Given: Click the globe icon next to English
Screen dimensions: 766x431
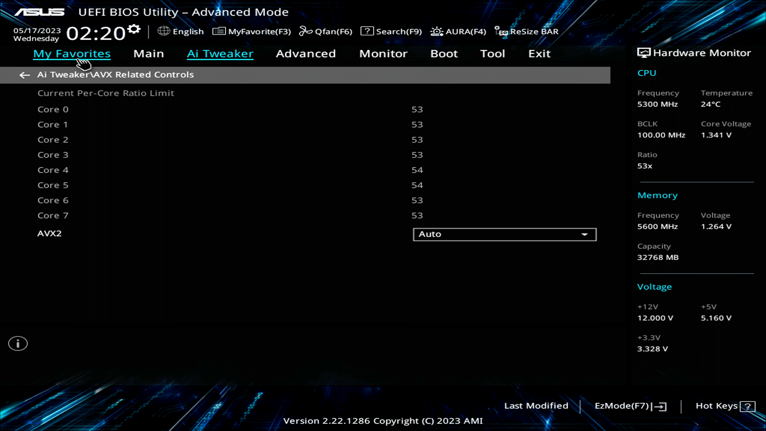Looking at the screenshot, I should (x=164, y=31).
